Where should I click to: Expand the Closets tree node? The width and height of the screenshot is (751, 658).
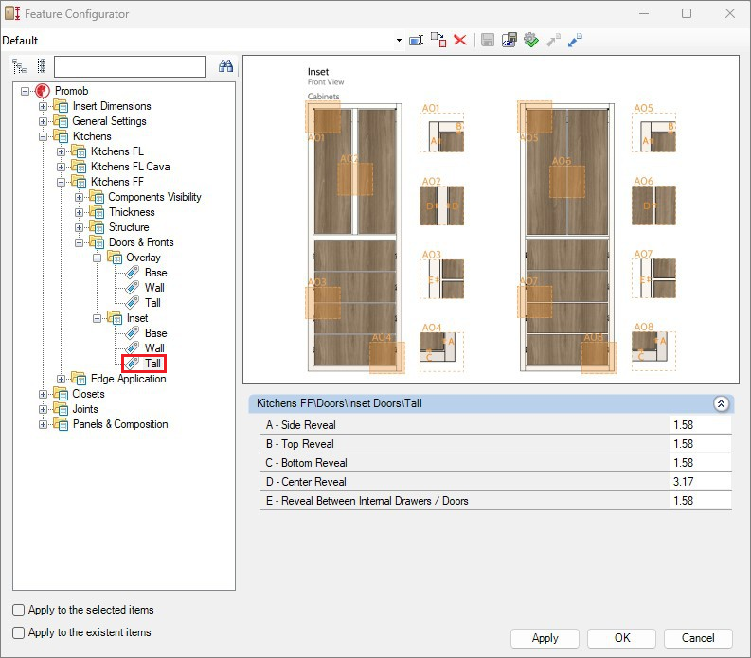tap(43, 394)
